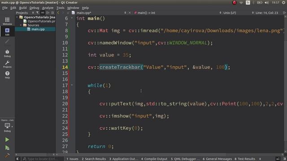
Task: Split the Projects side panel
Action: click(48, 13)
